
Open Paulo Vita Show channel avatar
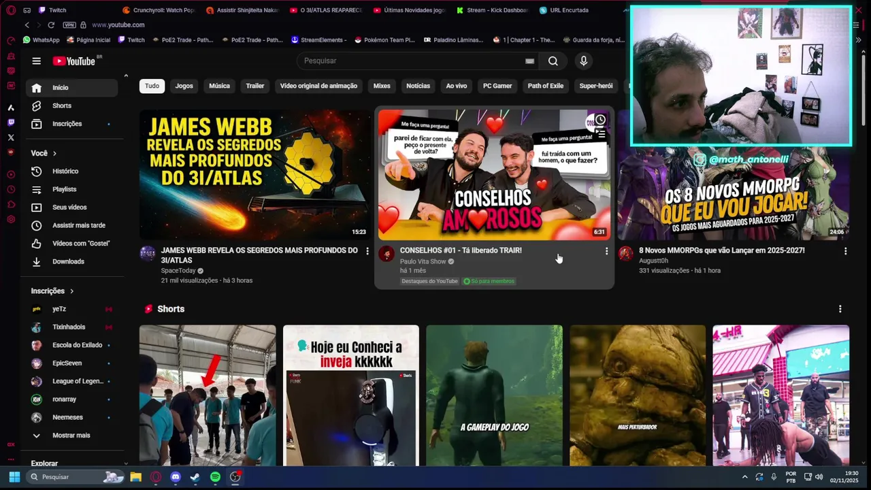pos(387,254)
